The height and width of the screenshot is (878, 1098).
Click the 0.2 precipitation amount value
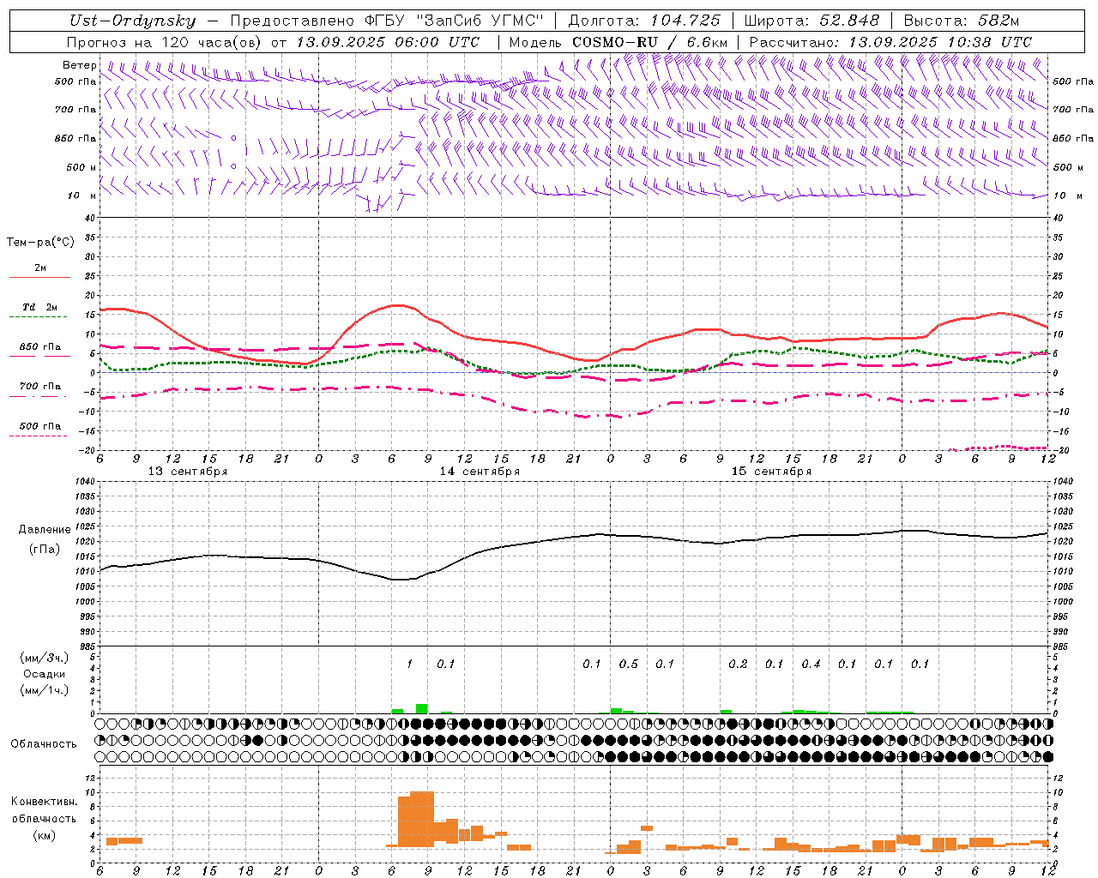pos(738,664)
